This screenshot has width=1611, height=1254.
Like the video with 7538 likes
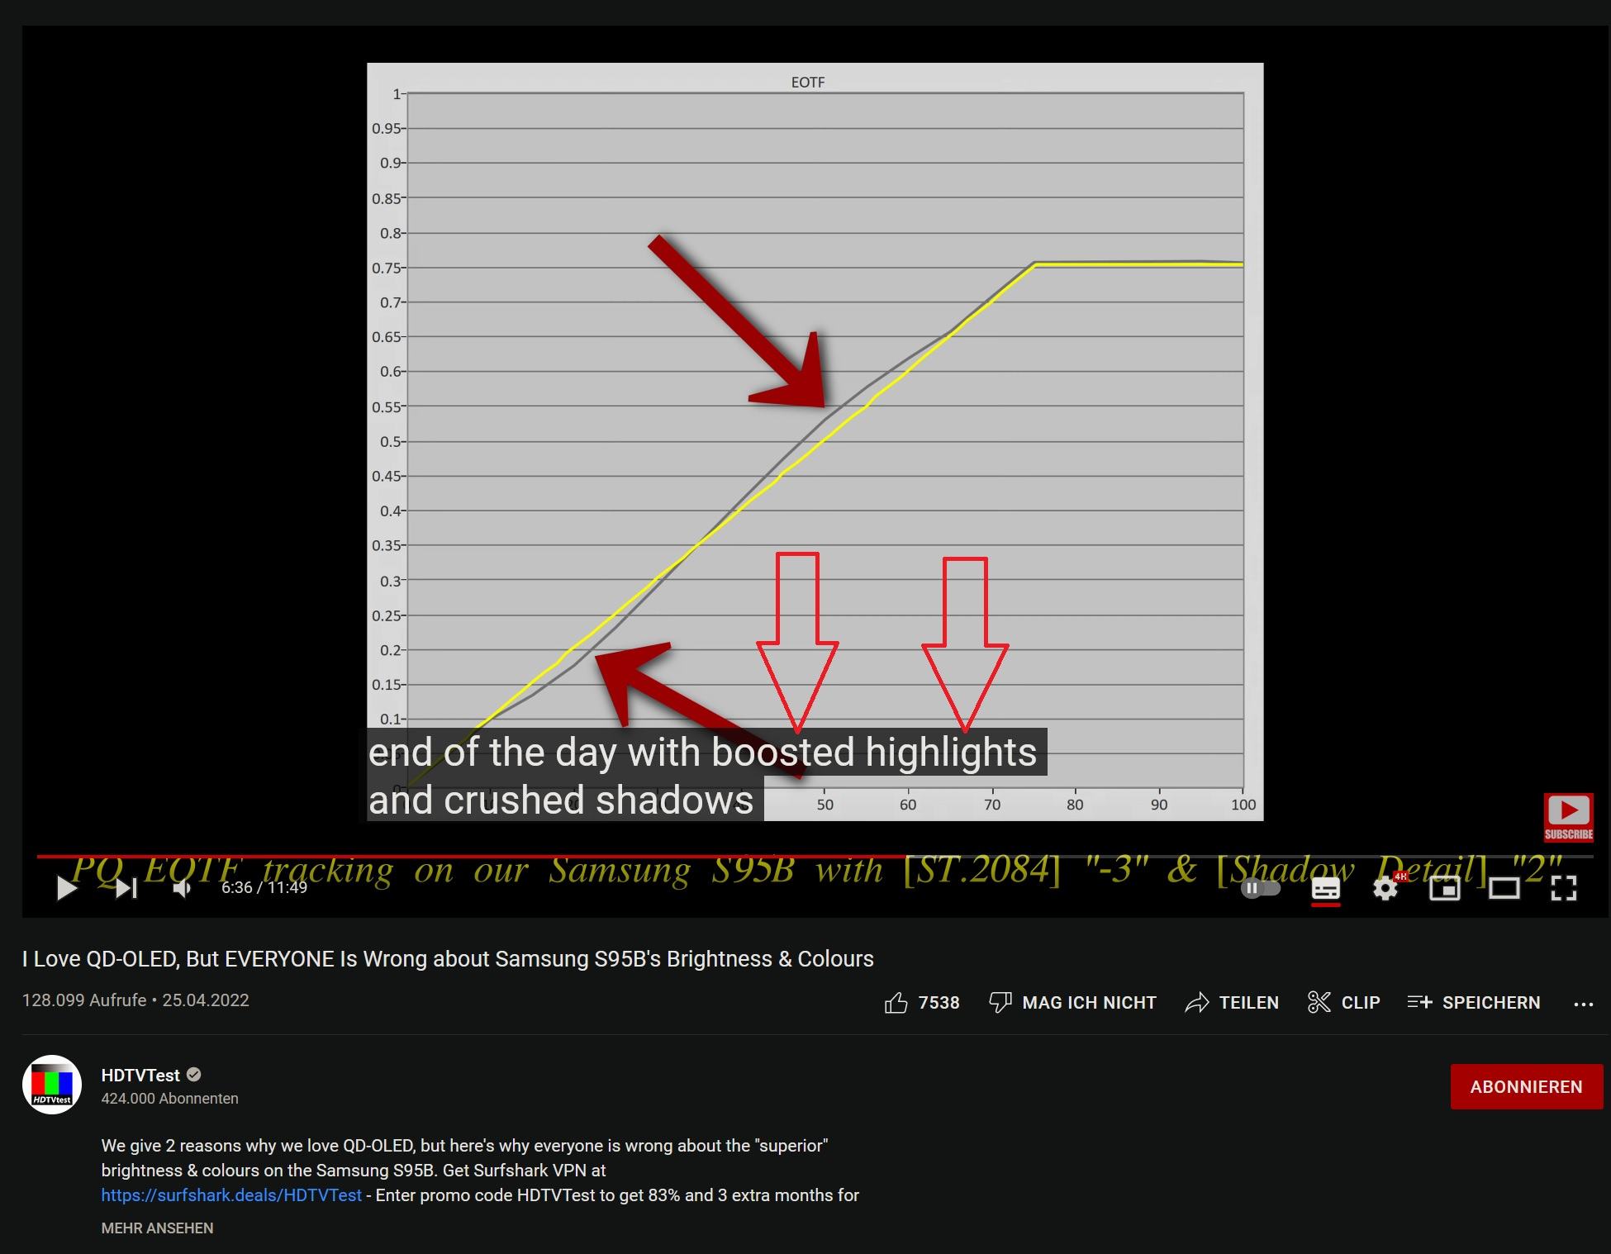(922, 1002)
